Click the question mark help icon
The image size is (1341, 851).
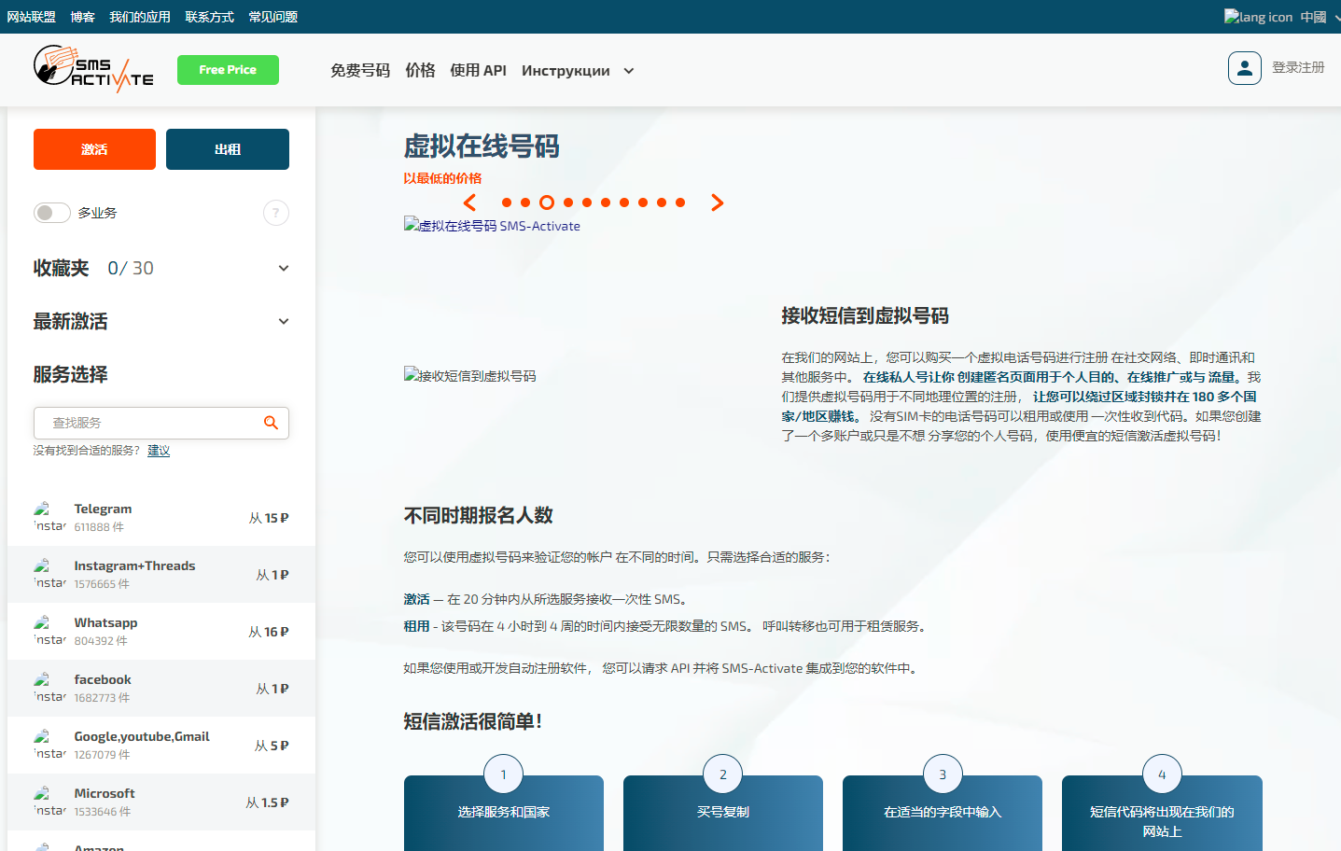tap(275, 213)
